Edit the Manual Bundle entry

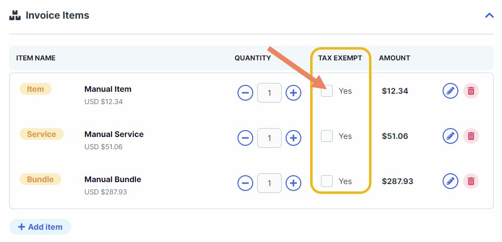tap(450, 181)
